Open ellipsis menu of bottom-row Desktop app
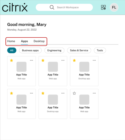This screenshot has width=125, height=140. click(63, 93)
